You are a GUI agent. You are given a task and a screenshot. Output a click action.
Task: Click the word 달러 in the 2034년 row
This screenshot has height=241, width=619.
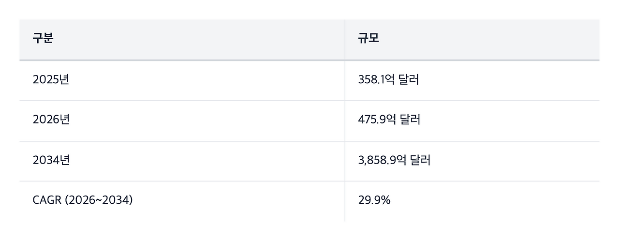(421, 160)
